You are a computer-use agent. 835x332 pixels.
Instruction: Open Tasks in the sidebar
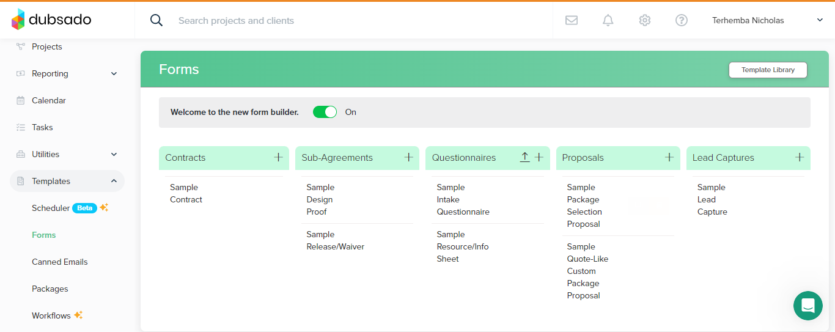(x=42, y=127)
